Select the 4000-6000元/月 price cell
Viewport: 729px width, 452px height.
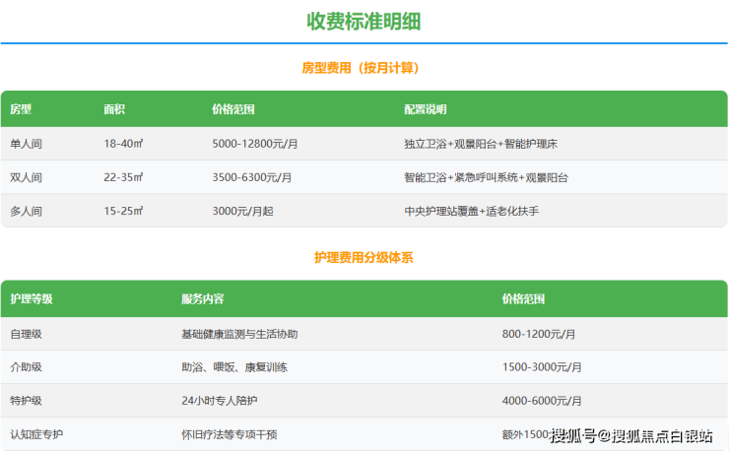click(542, 401)
